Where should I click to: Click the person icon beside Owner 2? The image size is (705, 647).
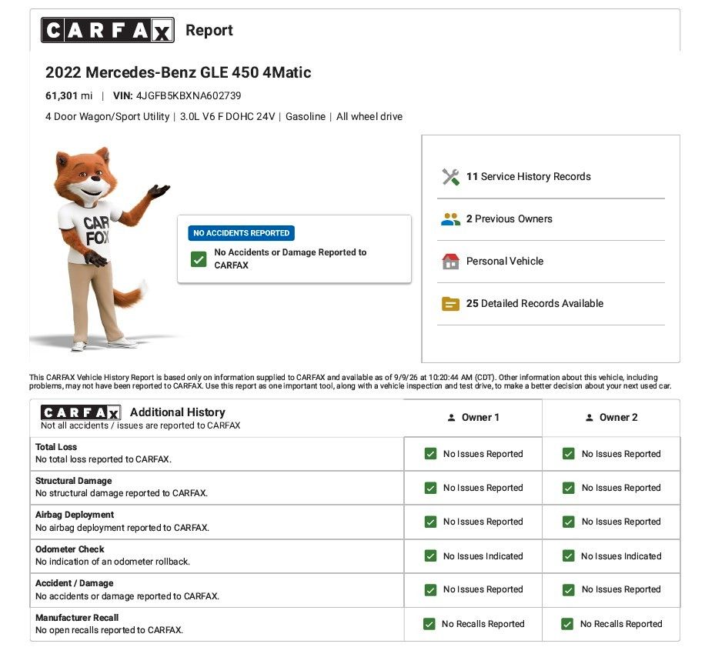(589, 418)
